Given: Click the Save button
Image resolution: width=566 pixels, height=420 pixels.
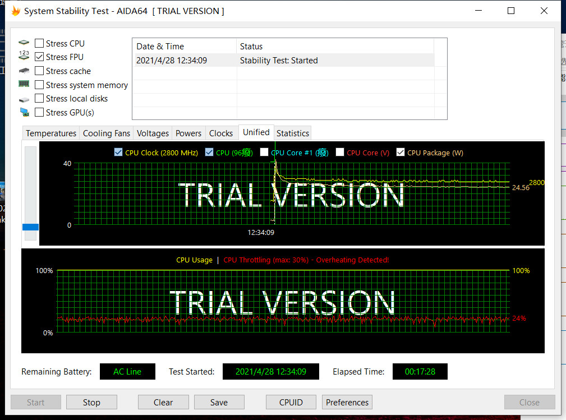Looking at the screenshot, I should point(219,402).
